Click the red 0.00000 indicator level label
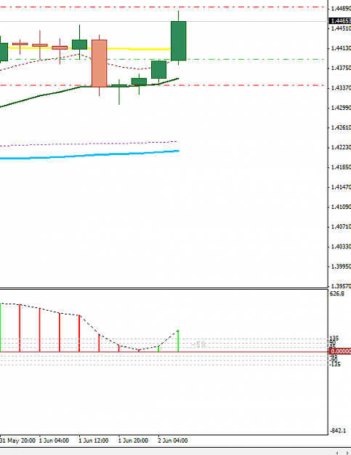The height and width of the screenshot is (455, 351). (340, 352)
